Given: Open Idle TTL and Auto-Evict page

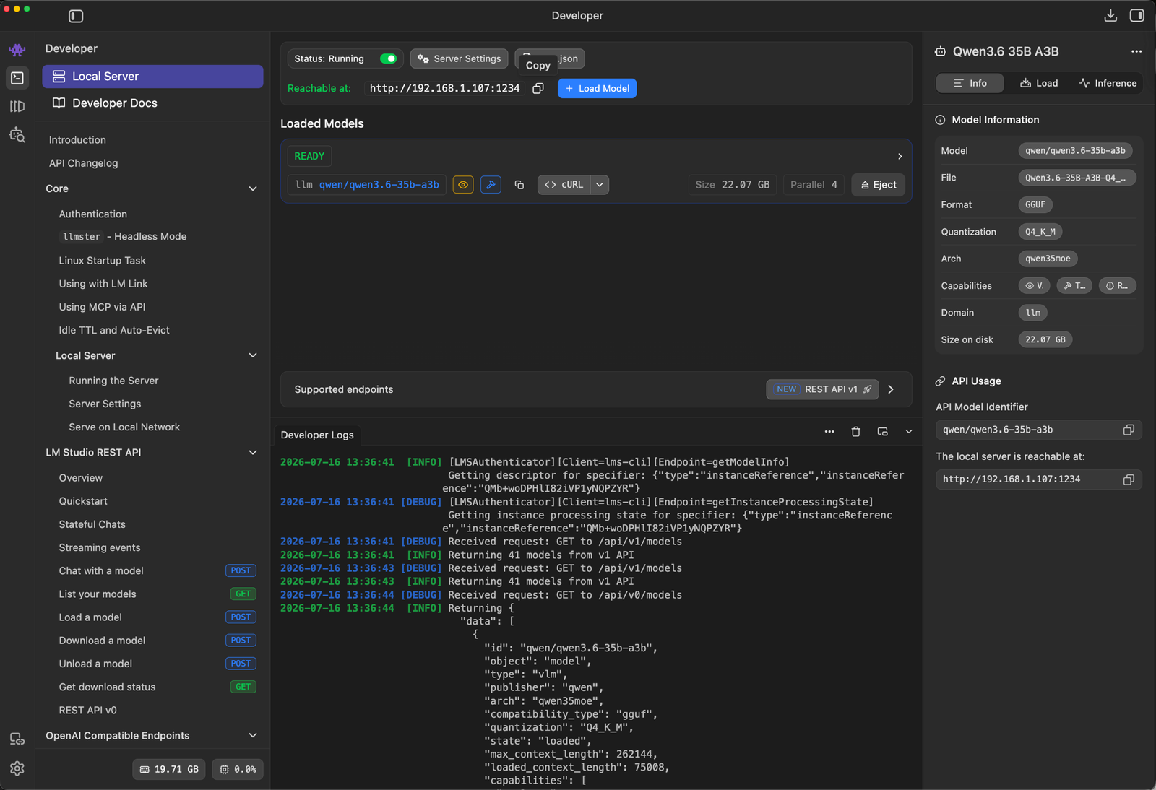Looking at the screenshot, I should tap(114, 330).
